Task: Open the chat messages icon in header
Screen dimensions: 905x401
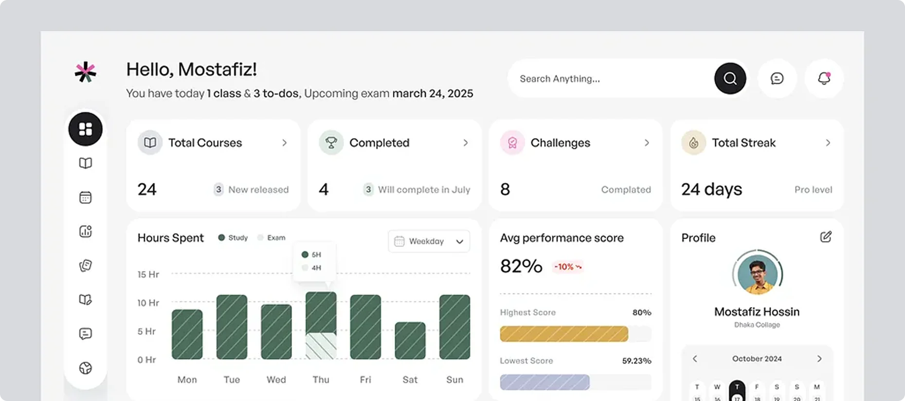Action: [x=777, y=78]
